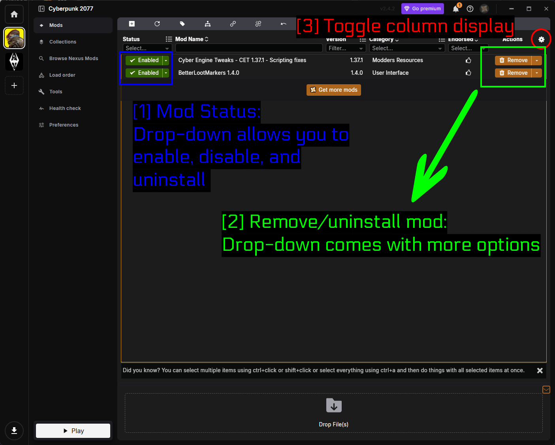The width and height of the screenshot is (555, 445).
Task: Toggle Enabled status for Cyber Engine Tweaks
Action: point(144,60)
